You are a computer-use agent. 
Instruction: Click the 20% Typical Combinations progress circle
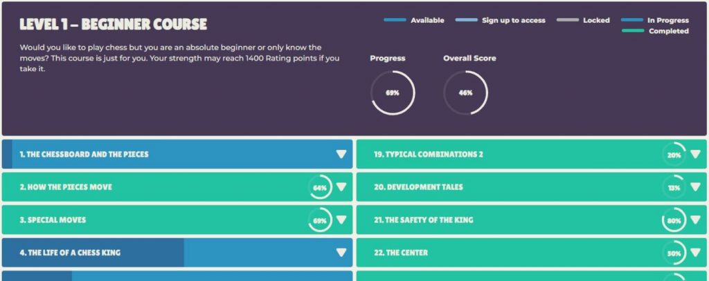pyautogui.click(x=674, y=154)
